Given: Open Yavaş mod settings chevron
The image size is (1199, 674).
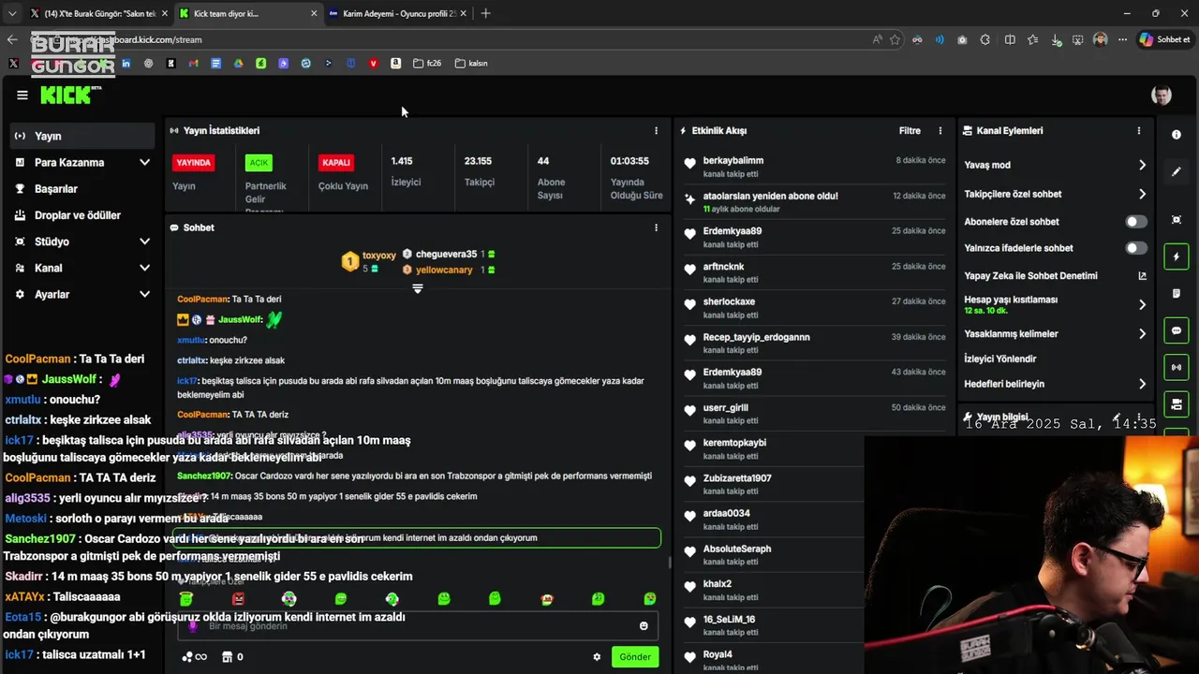Looking at the screenshot, I should pyautogui.click(x=1142, y=165).
